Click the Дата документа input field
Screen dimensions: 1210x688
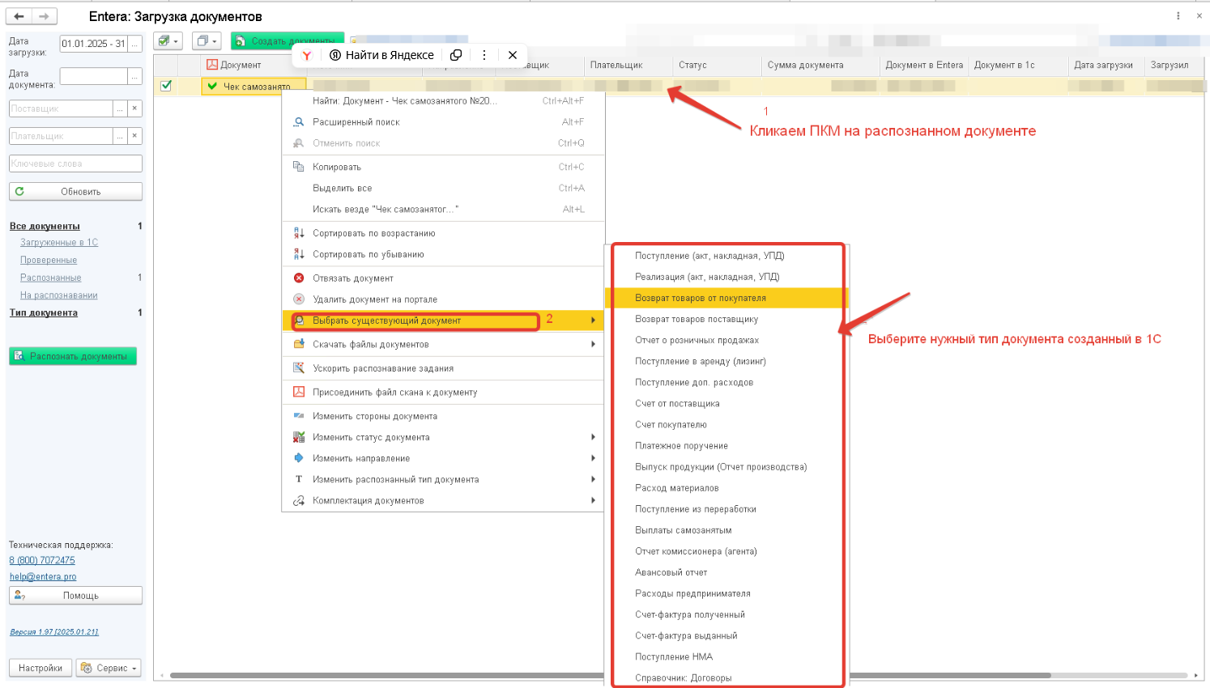[x=94, y=76]
